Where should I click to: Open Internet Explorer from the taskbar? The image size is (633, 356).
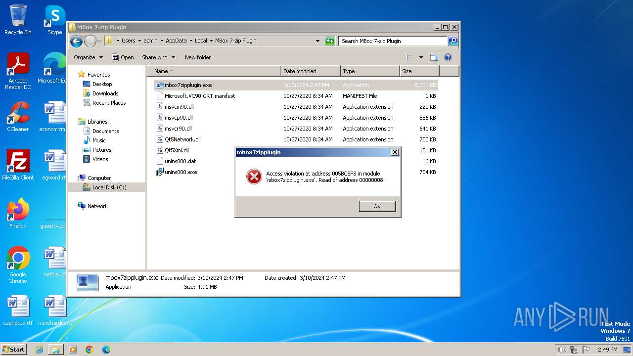click(x=39, y=350)
